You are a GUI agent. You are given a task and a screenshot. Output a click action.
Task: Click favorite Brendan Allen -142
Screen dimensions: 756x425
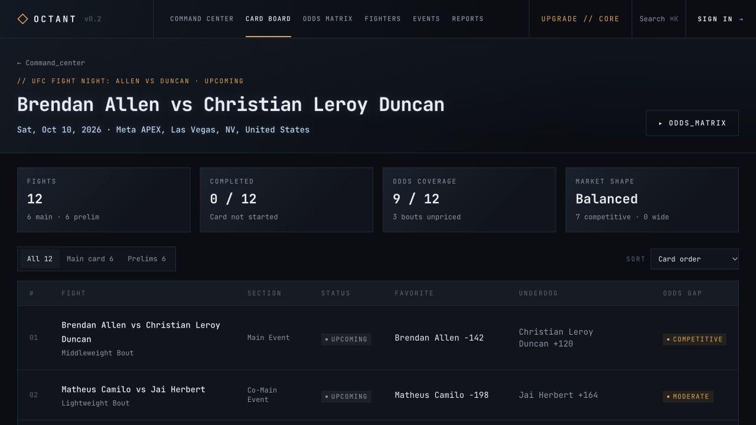(439, 338)
